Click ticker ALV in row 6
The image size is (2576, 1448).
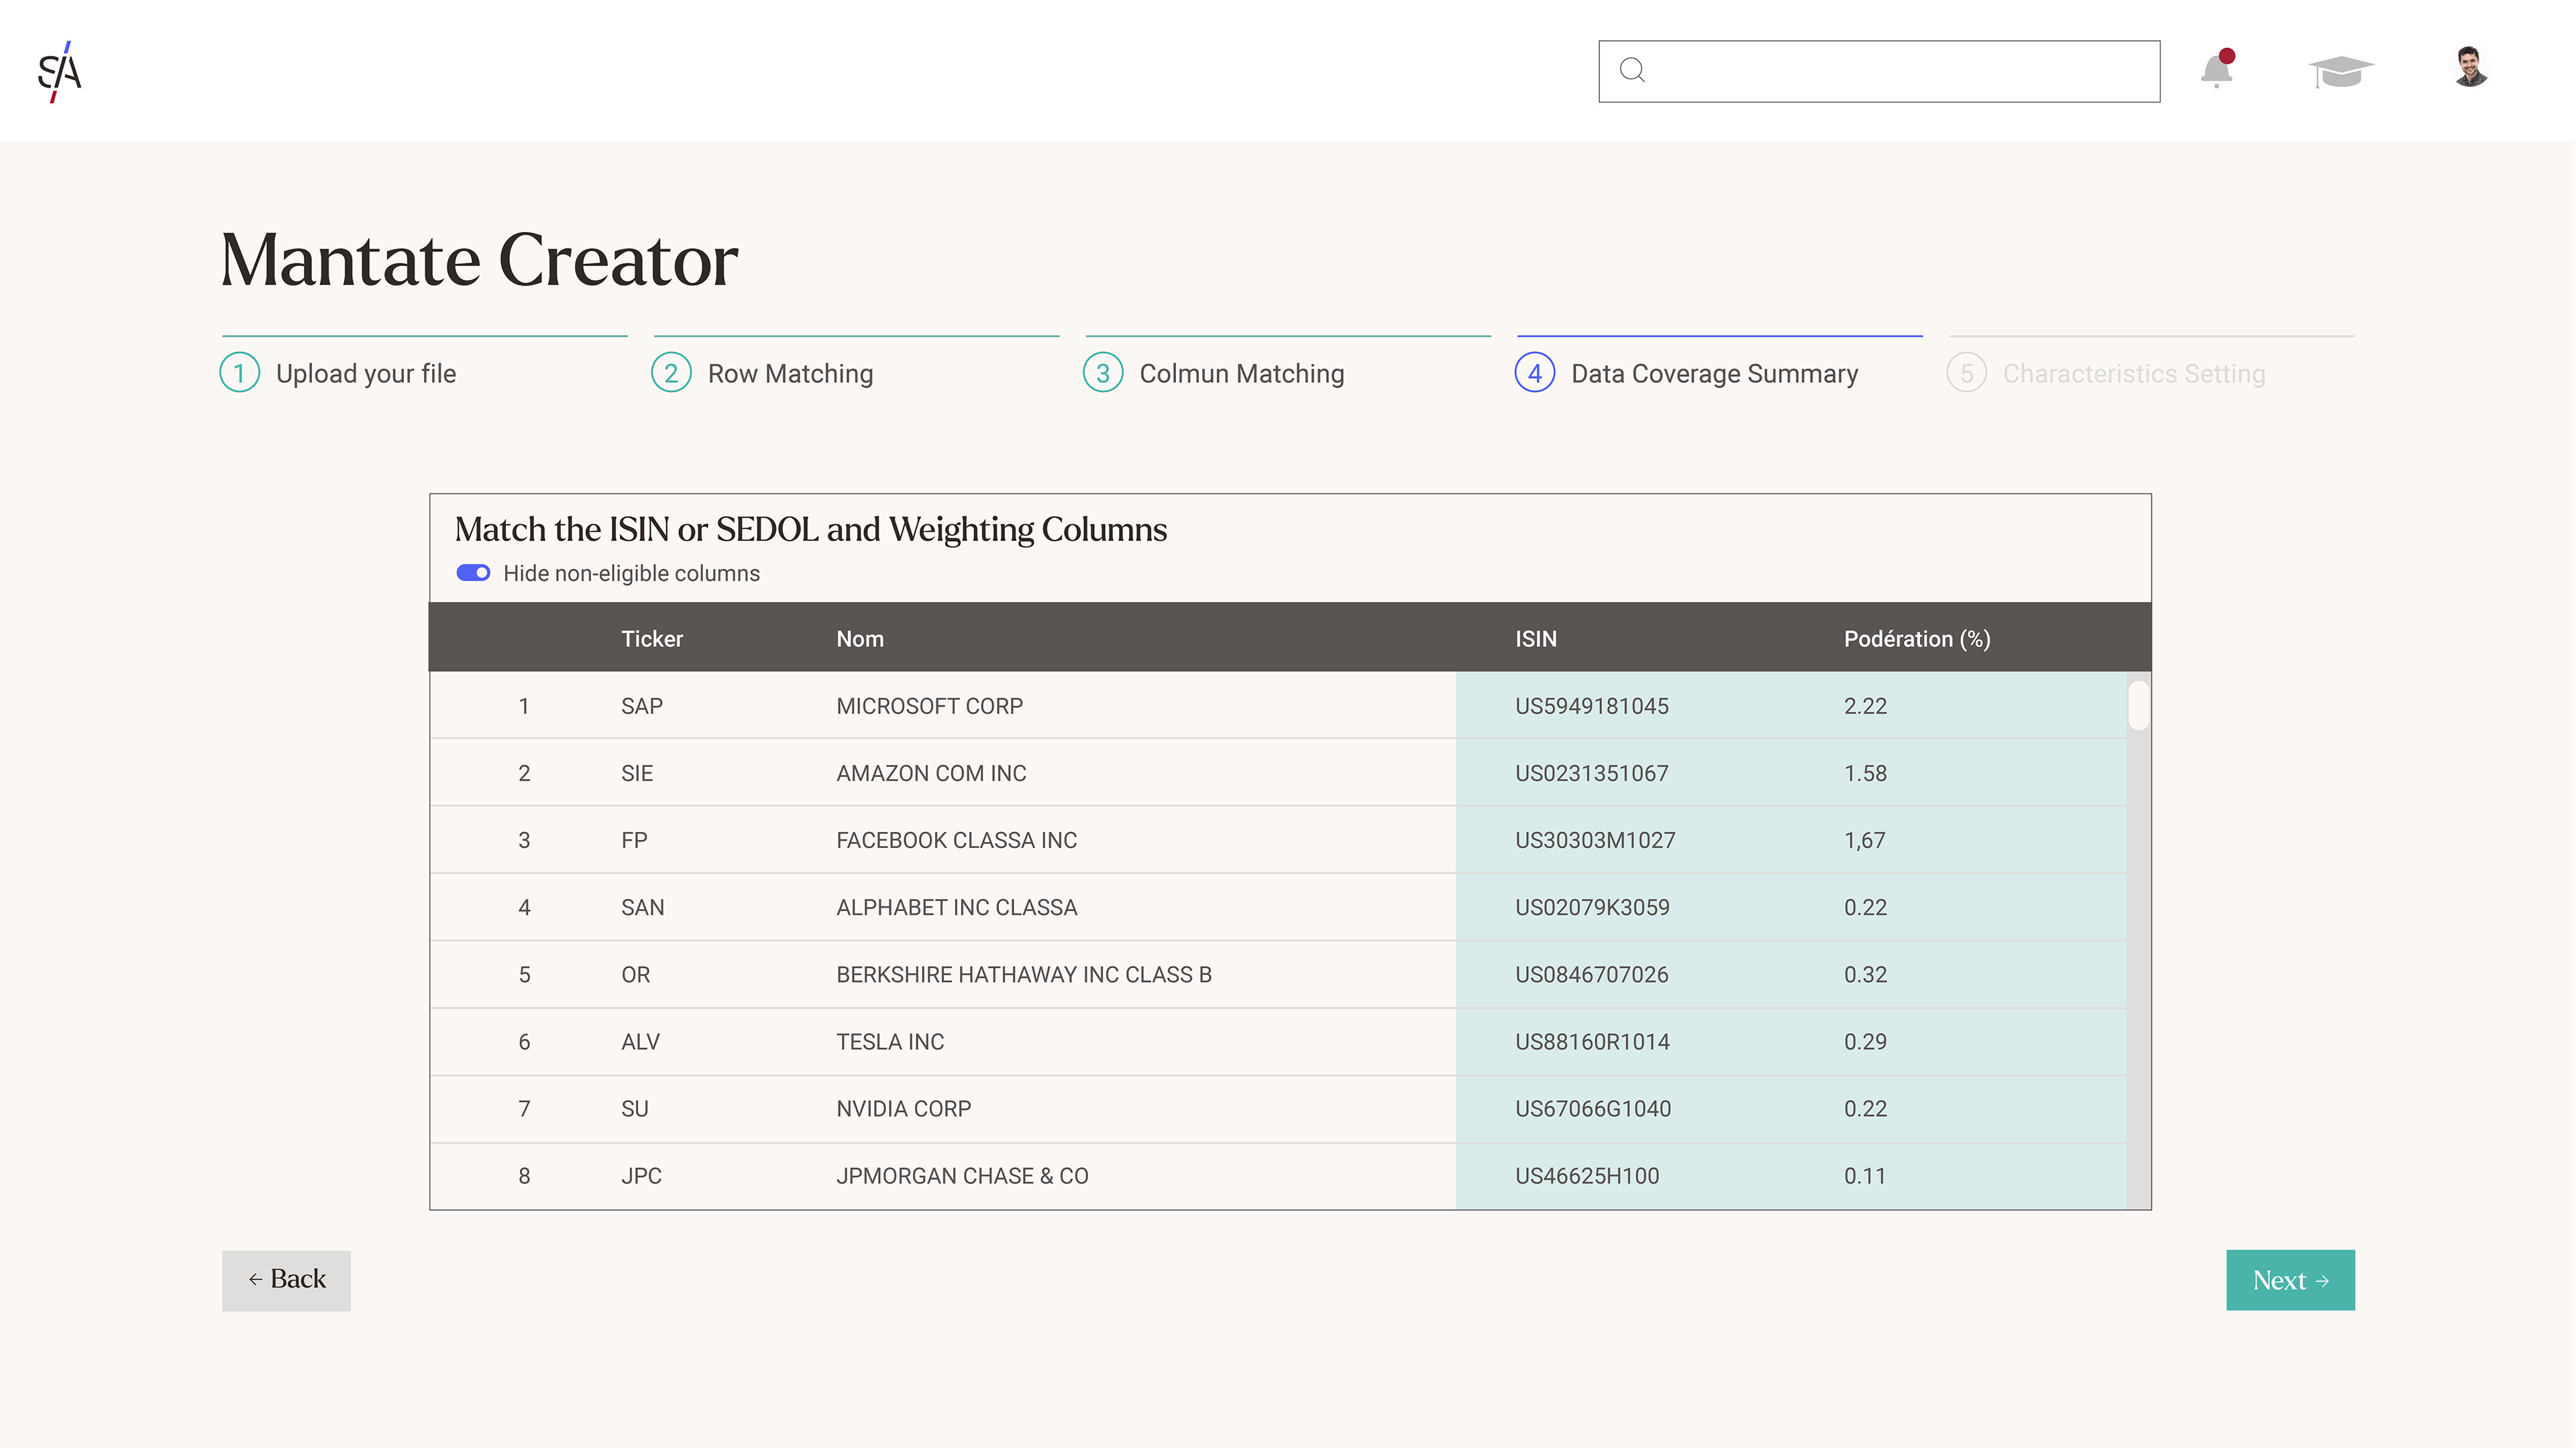click(x=640, y=1041)
